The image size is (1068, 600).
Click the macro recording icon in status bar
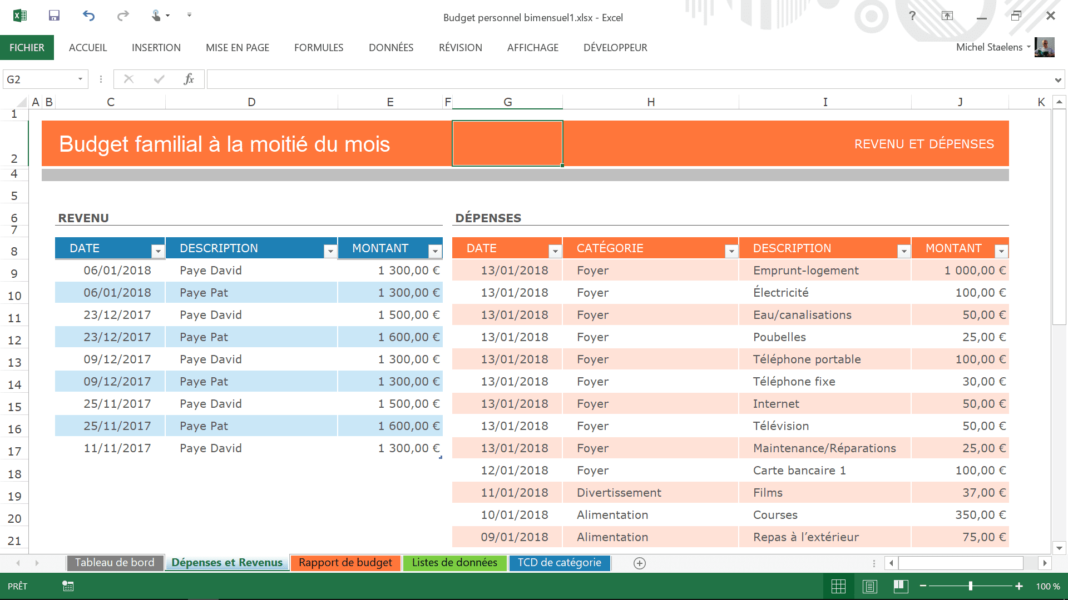coord(68,586)
